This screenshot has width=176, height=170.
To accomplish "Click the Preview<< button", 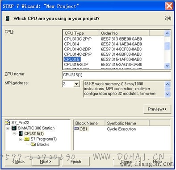I will click(157, 109).
